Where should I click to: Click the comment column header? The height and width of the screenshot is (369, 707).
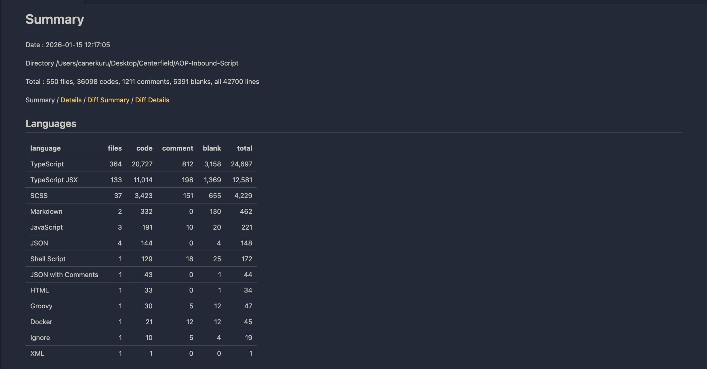tap(177, 148)
